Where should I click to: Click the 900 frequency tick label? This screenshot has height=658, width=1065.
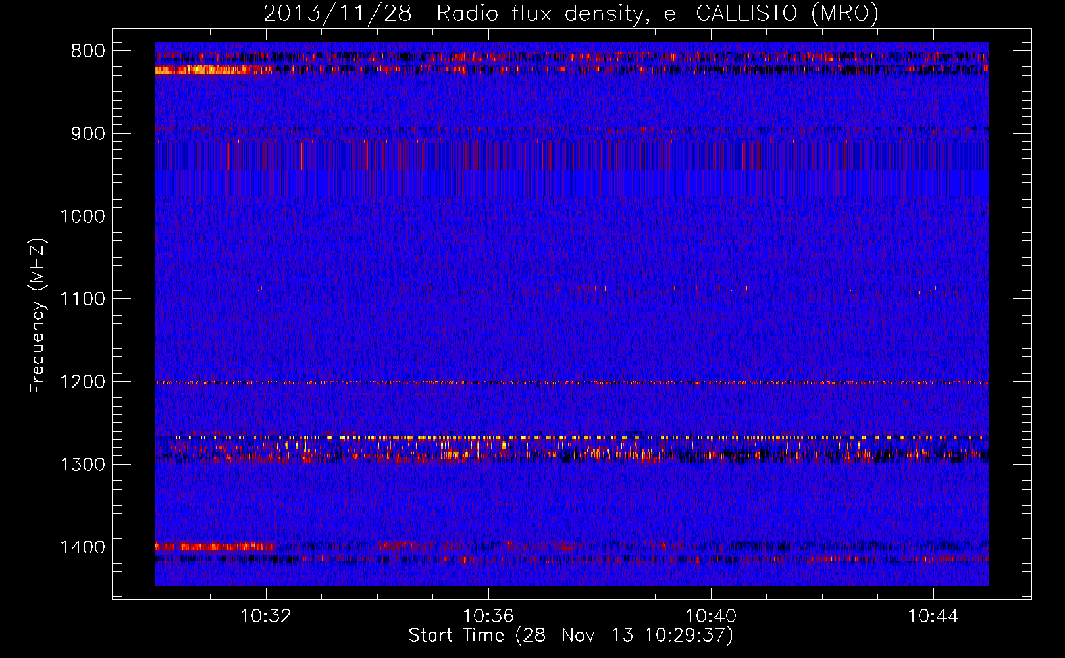(x=88, y=134)
